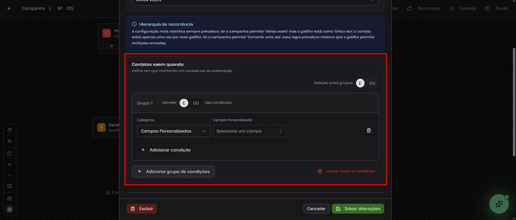Viewport: 516px width, 220px height.
Task: Click Adicionar grupo de condições
Action: pos(174,172)
